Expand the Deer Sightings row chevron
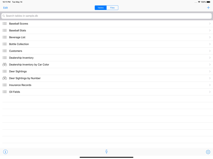This screenshot has height=159, width=213. pyautogui.click(x=210, y=71)
